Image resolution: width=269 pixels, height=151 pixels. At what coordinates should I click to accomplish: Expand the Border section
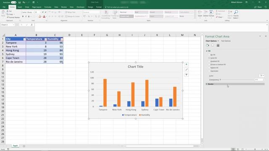(235, 84)
